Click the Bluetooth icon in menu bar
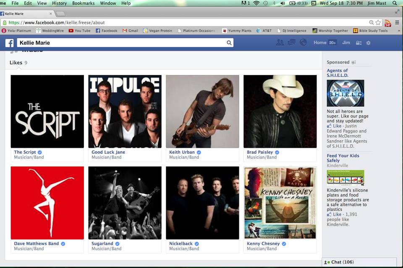 (274, 3)
